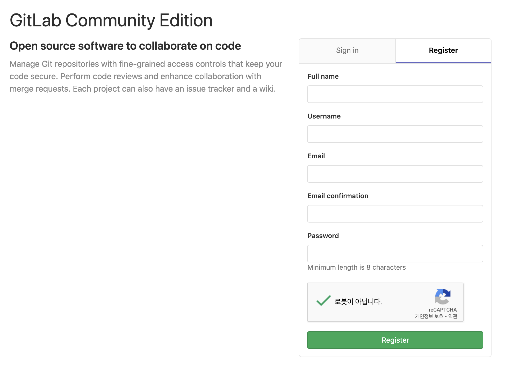
Task: Open the 개인정보 보호 privacy link
Action: [x=429, y=316]
